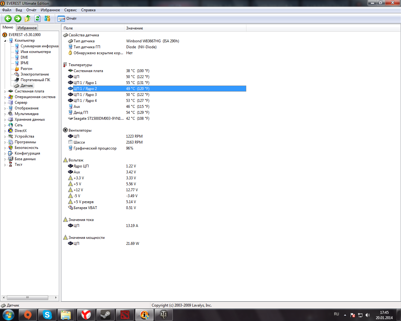Viewport: 401px width, 321px height.
Task: Click the Разгон flame icon
Action: click(x=17, y=69)
